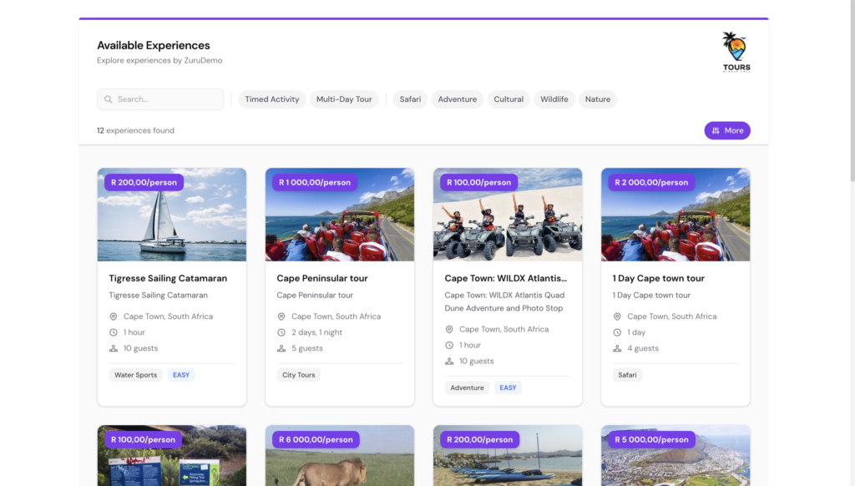Click location pin icon on Tigresse Sailing card
Image resolution: width=855 pixels, height=486 pixels.
(114, 316)
